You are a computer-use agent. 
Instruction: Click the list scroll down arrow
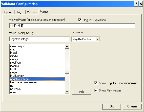[x=67, y=92]
